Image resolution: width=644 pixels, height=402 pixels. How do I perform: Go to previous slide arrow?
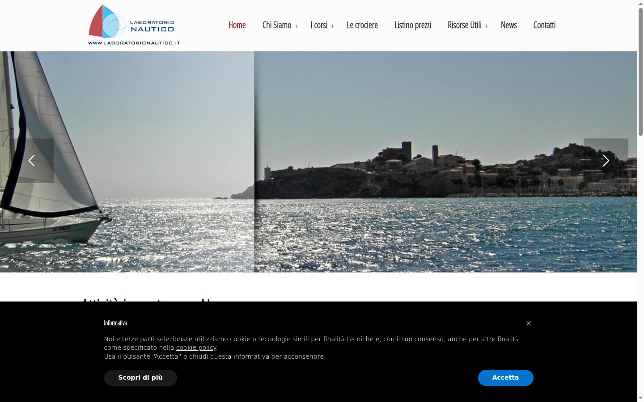[x=31, y=161]
